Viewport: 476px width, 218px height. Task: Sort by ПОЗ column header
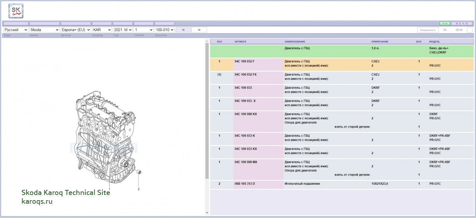(x=219, y=42)
